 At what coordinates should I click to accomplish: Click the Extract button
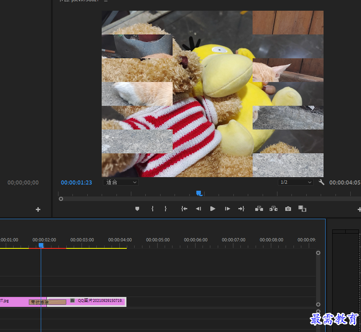pyautogui.click(x=273, y=209)
